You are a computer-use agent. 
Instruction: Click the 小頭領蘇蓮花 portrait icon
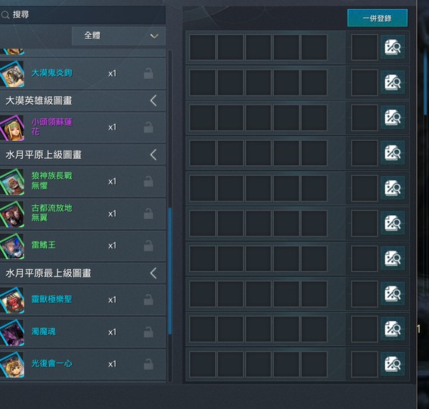pyautogui.click(x=12, y=128)
